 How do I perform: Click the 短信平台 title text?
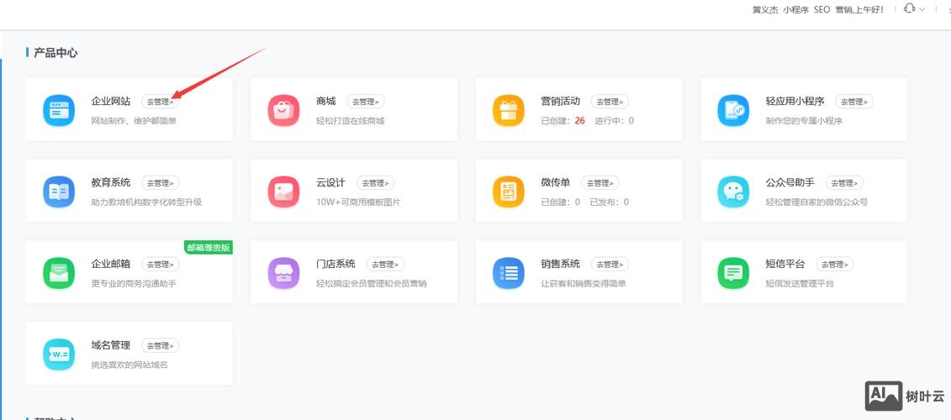pos(785,264)
